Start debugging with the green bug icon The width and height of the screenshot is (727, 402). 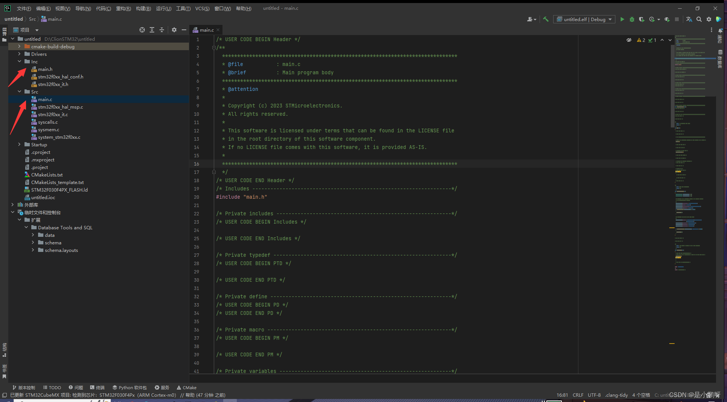click(x=632, y=19)
